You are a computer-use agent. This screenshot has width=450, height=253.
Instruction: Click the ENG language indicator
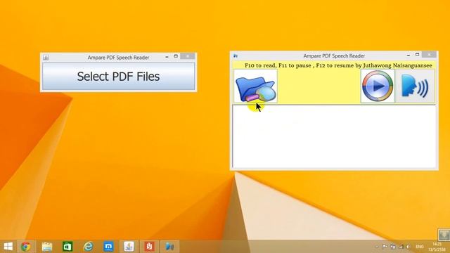[x=420, y=247]
